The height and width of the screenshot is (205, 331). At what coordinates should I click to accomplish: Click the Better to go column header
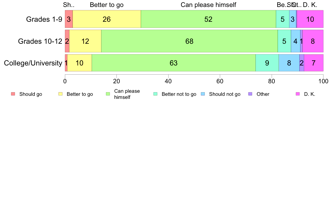point(107,5)
